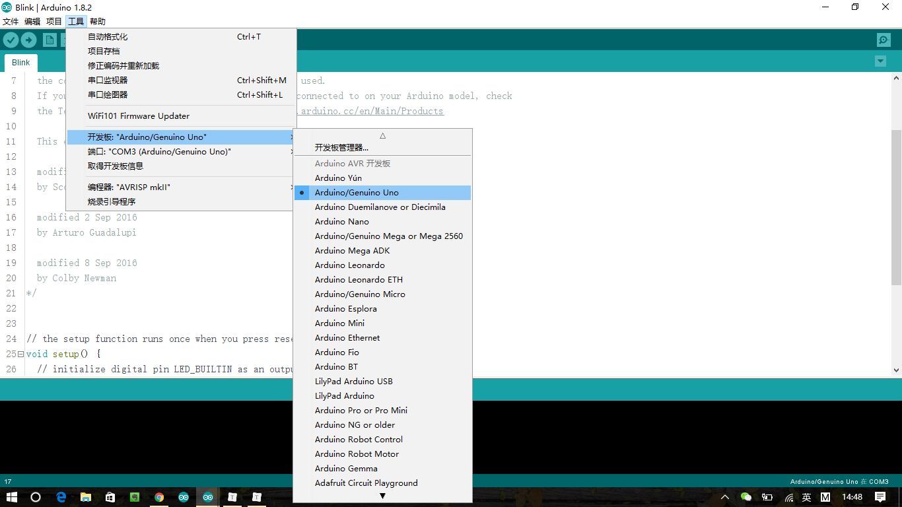902x507 pixels.
Task: Switch to the Blink sketch tab
Action: (x=21, y=63)
